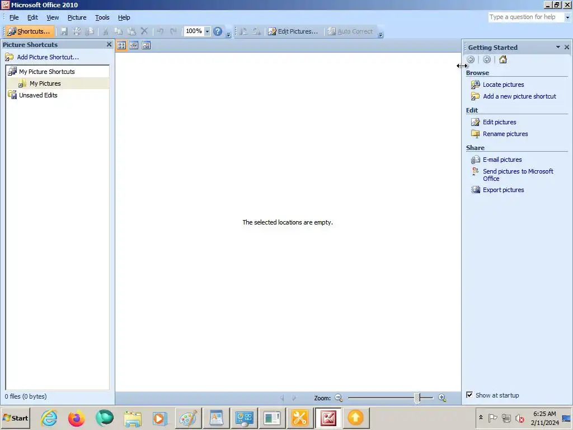Launch Firefox from taskbar
Viewport: 573px width, 430px height.
[x=76, y=418]
